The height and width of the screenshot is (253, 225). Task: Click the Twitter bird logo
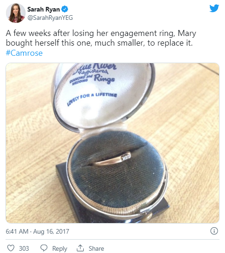214,8
